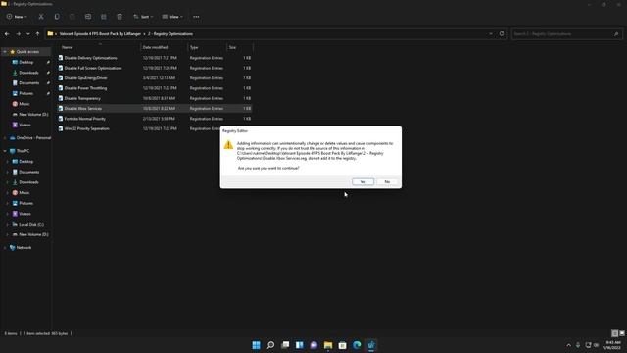627x353 pixels.
Task: Open New Volume (D:) under Quick access
Action: (x=33, y=114)
